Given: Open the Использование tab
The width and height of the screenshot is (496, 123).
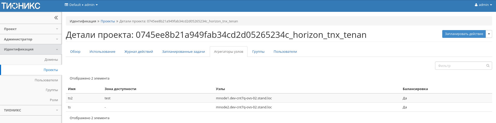Looking at the screenshot, I should (102, 52).
